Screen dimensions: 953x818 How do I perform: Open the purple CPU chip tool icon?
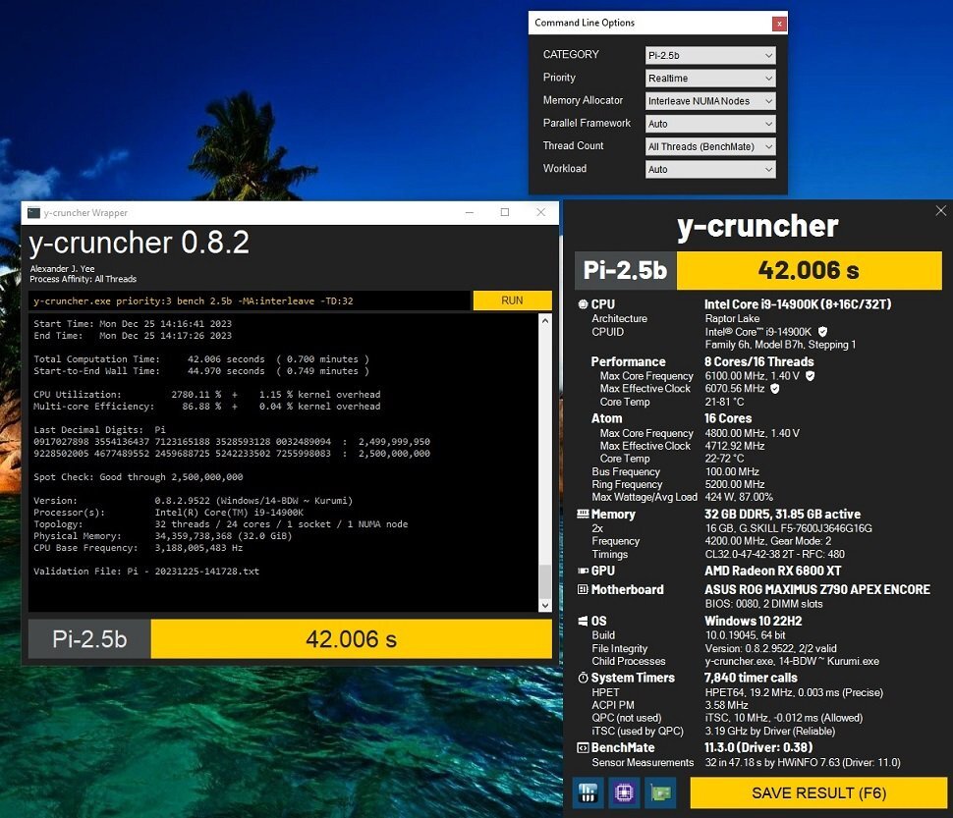coord(624,792)
